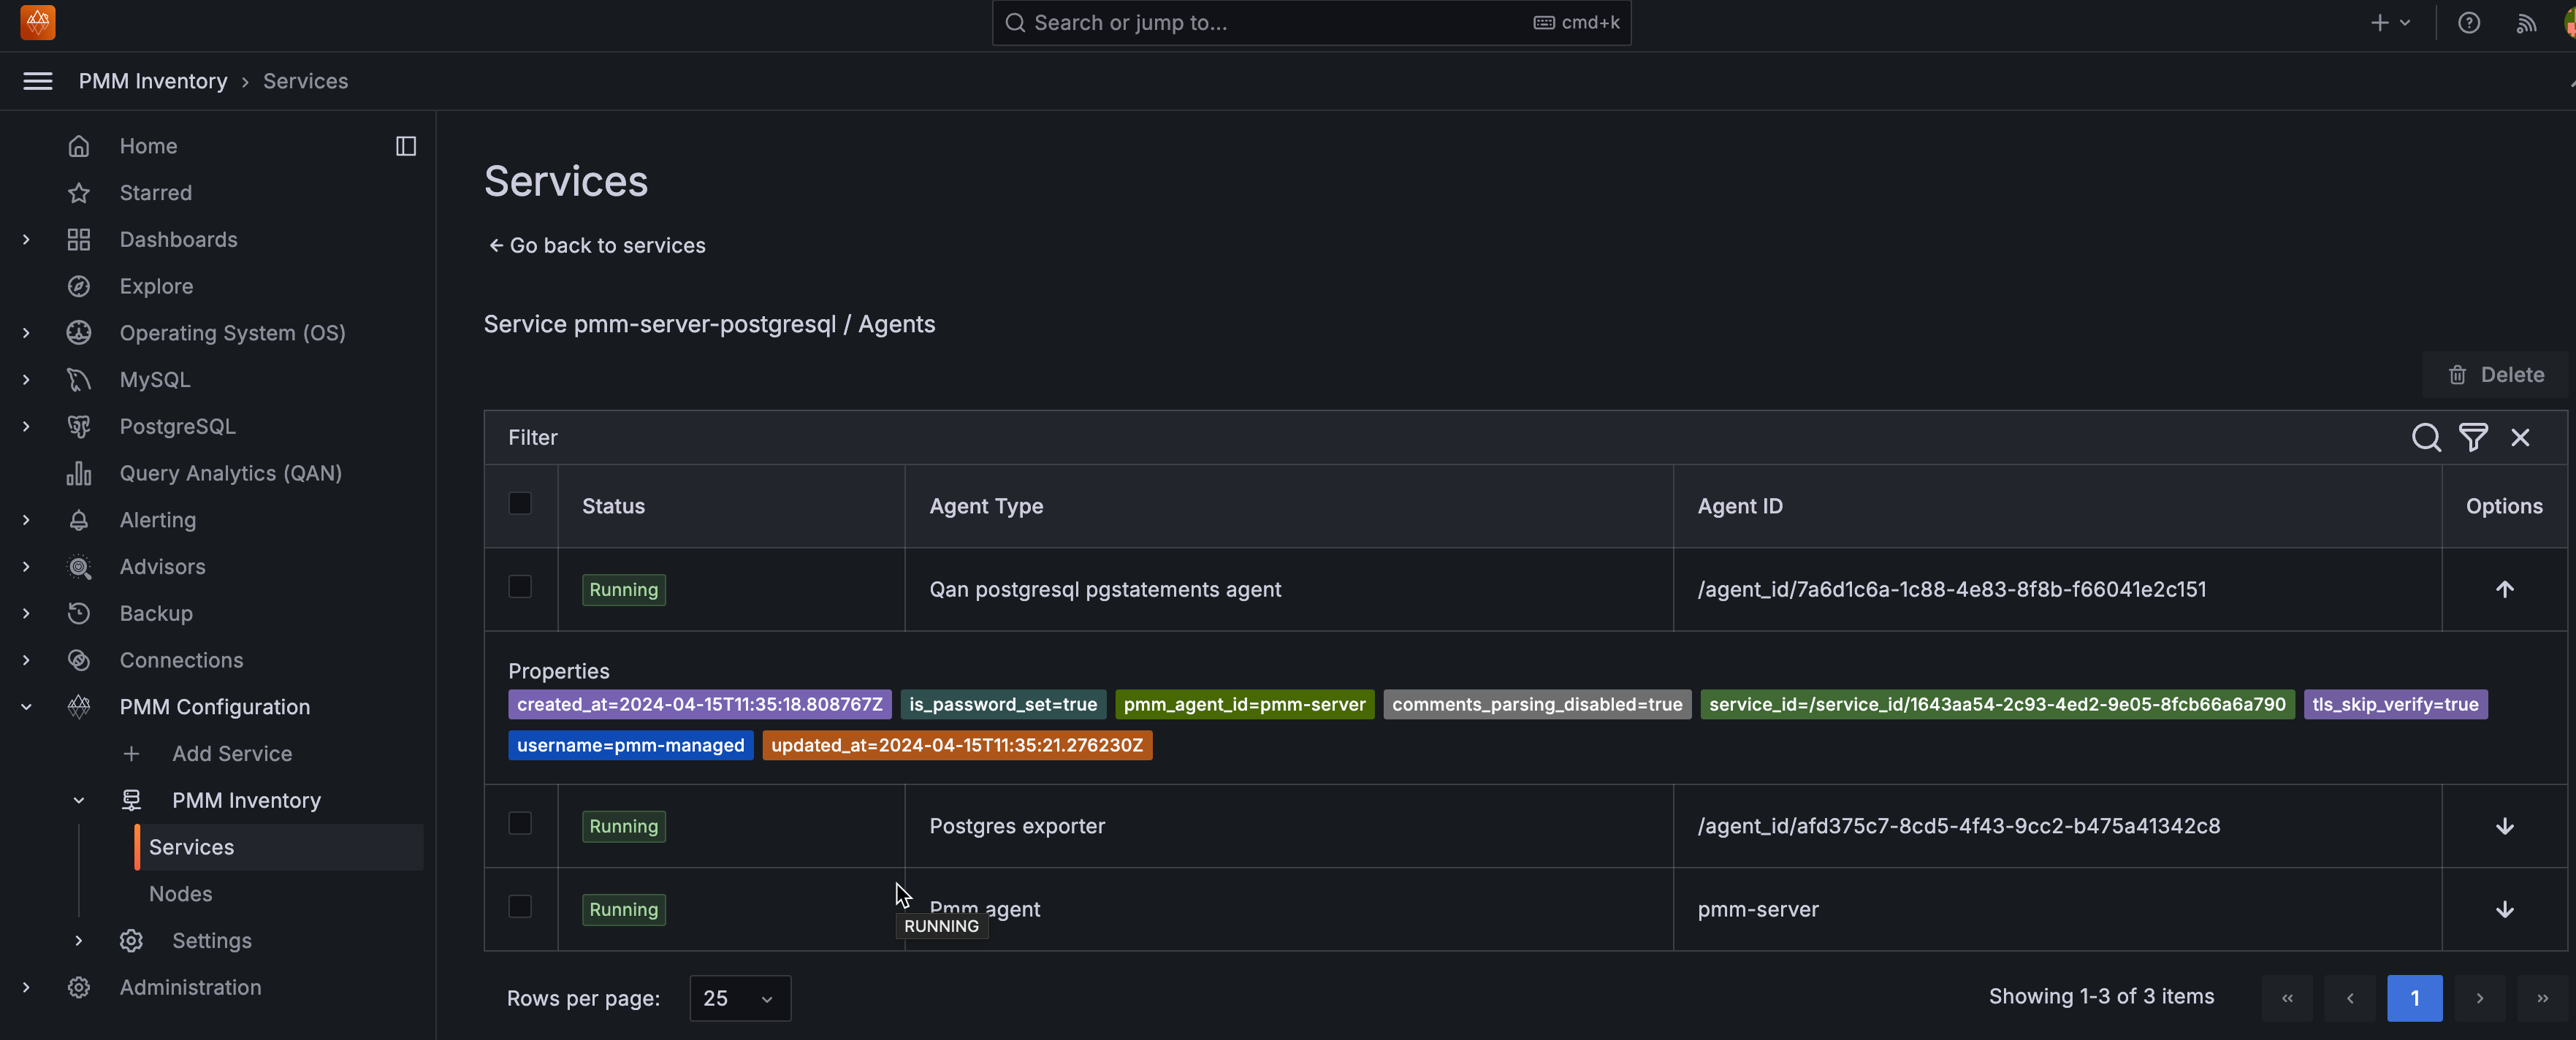The image size is (2576, 1040).
Task: Open the help icon in the top bar
Action: click(x=2470, y=22)
